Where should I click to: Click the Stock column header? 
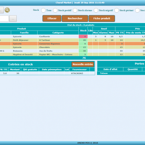click(83, 30)
